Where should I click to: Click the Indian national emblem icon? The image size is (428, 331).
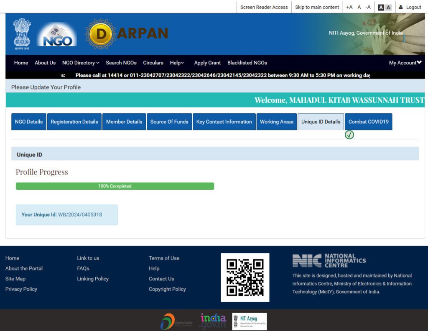coord(22,34)
